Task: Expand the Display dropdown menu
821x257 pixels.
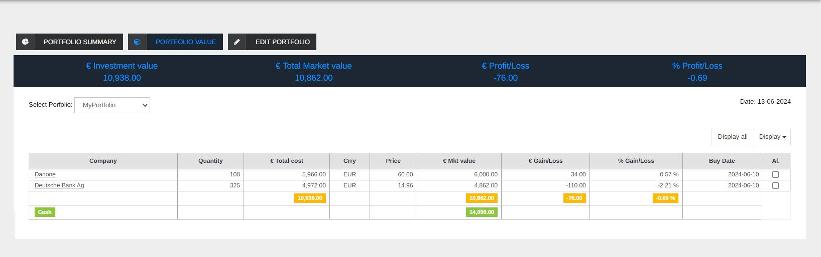Action: 772,137
